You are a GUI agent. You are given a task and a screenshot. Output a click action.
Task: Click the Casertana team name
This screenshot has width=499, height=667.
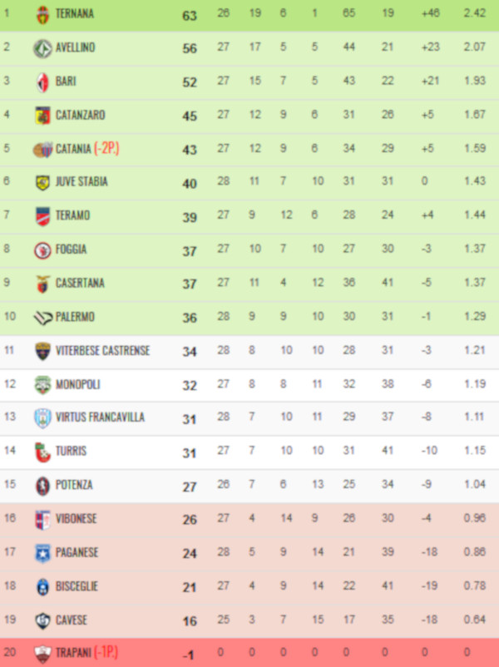click(80, 283)
